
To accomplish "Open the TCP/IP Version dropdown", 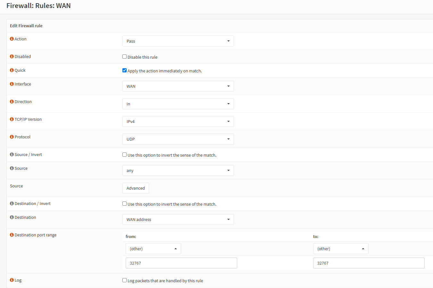I will click(178, 121).
